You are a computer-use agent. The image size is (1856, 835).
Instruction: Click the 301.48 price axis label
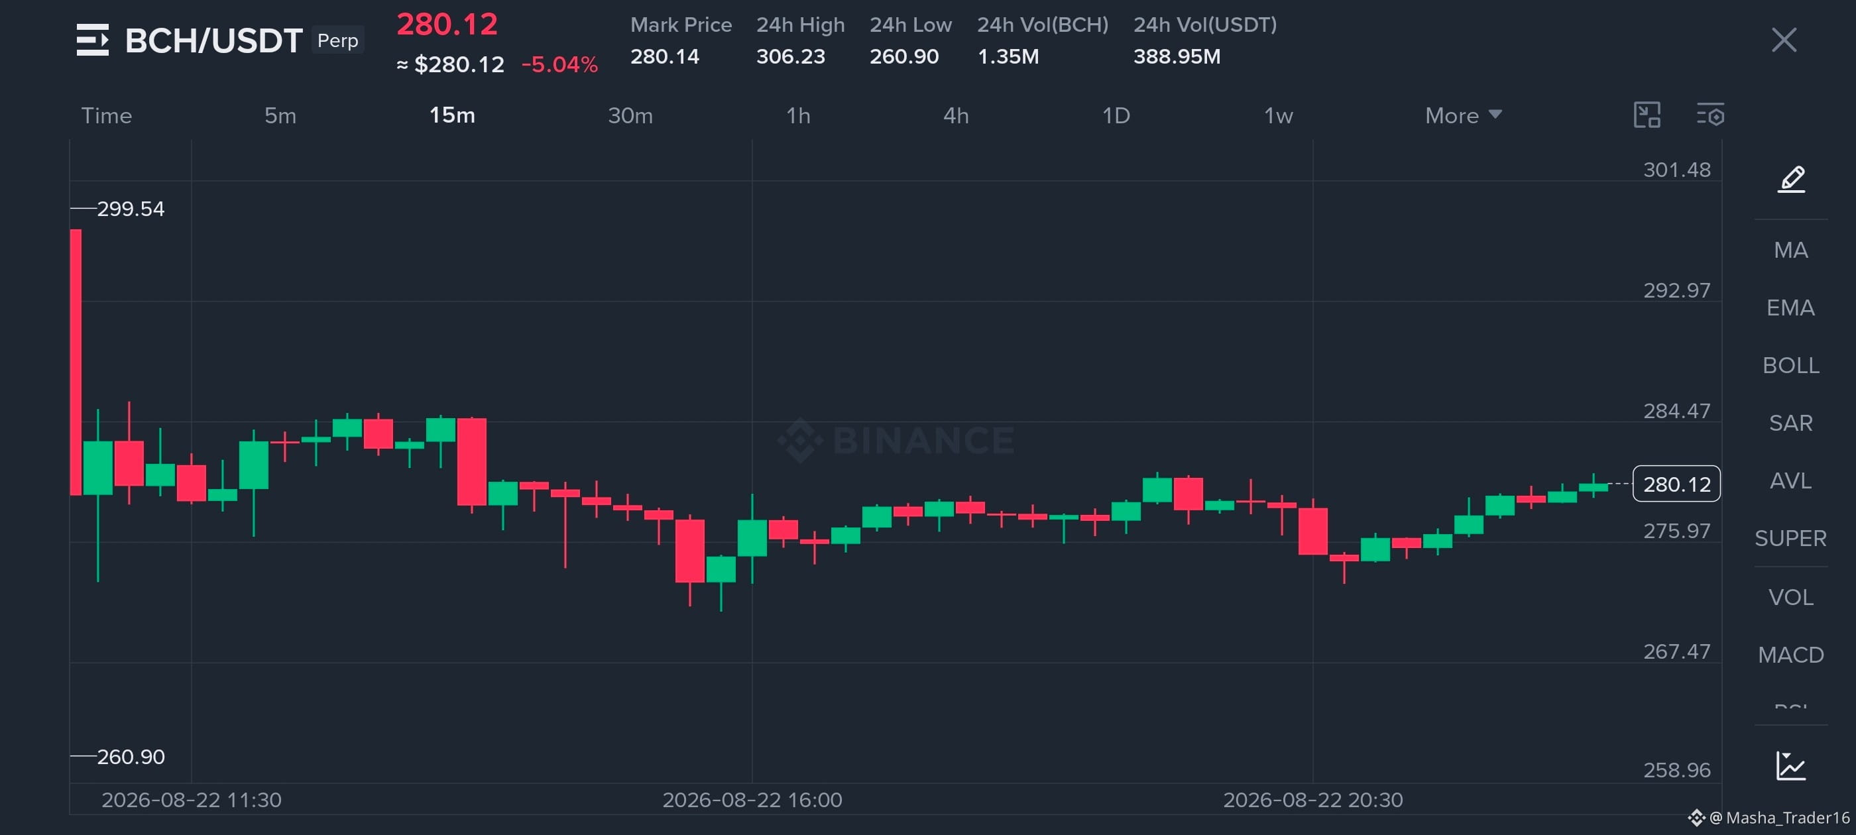click(1676, 170)
